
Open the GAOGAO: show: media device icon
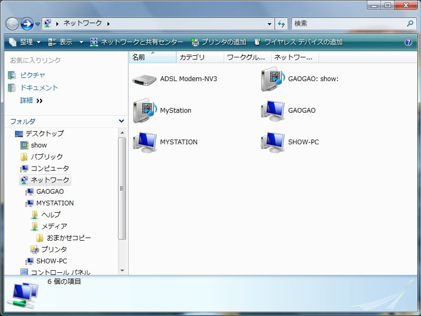click(x=273, y=79)
